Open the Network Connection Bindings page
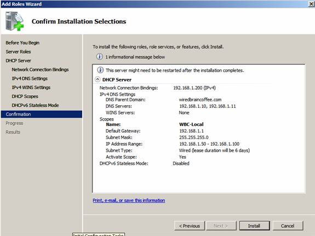 click(x=40, y=70)
